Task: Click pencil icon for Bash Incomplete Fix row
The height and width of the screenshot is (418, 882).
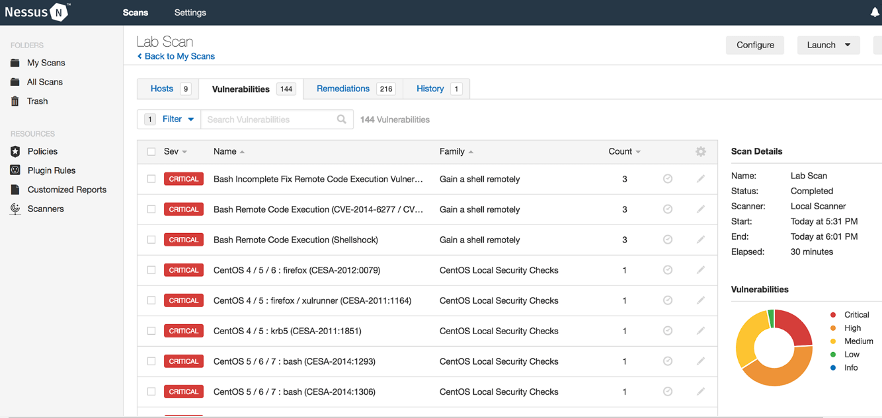Action: pos(701,179)
